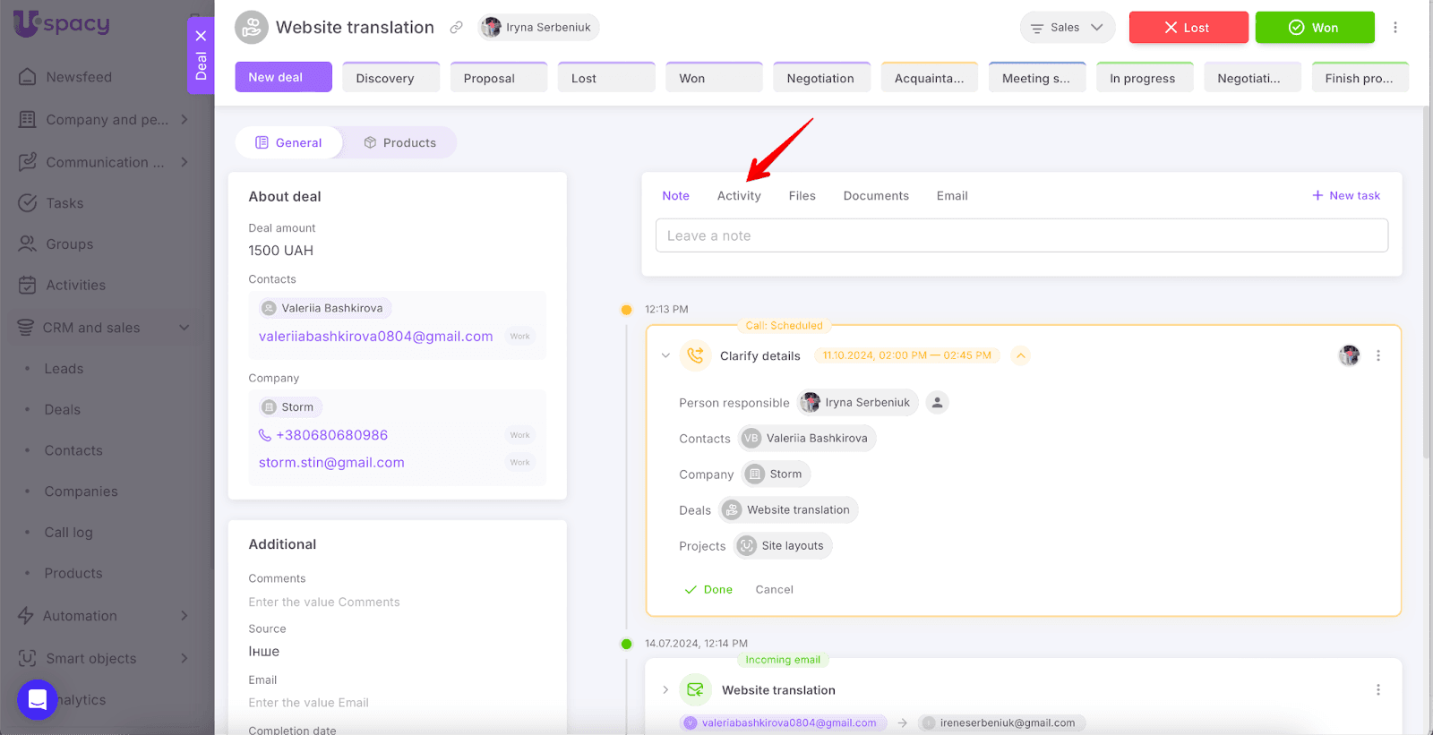Expand the Website translation email entry
The height and width of the screenshot is (735, 1433).
tap(665, 690)
